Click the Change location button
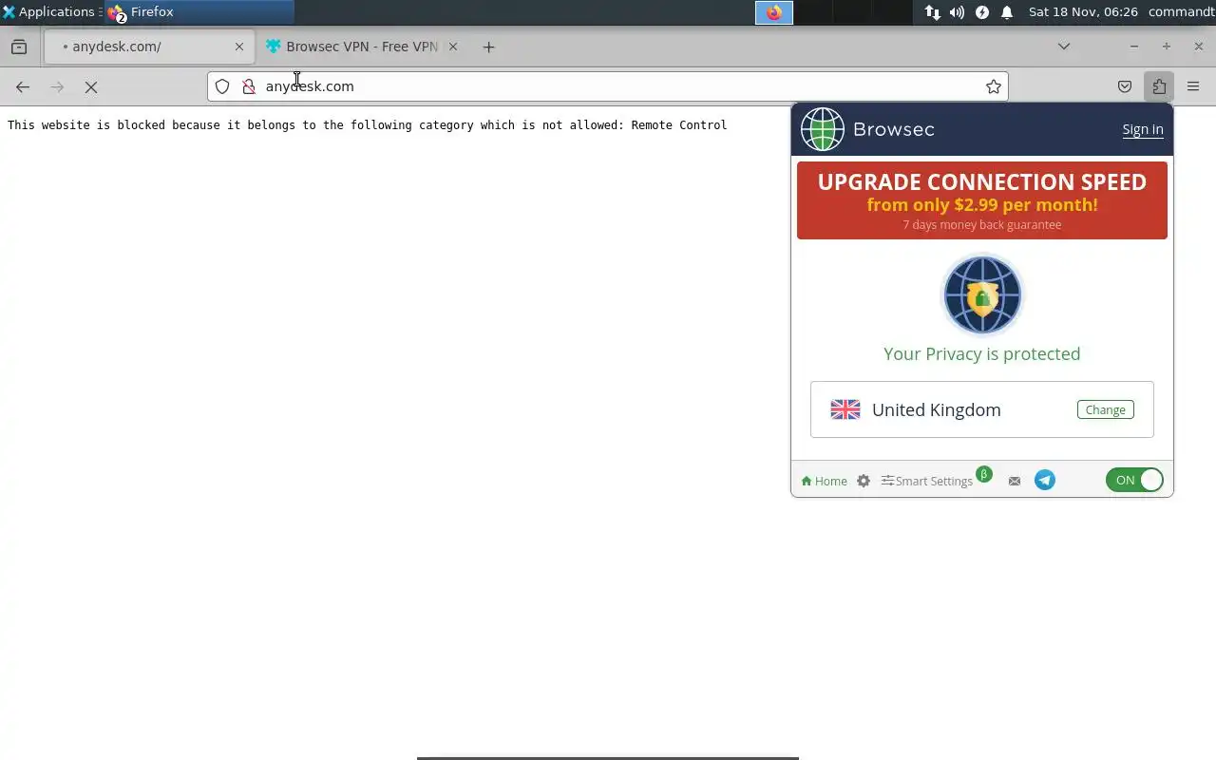This screenshot has width=1216, height=760. 1105,409
